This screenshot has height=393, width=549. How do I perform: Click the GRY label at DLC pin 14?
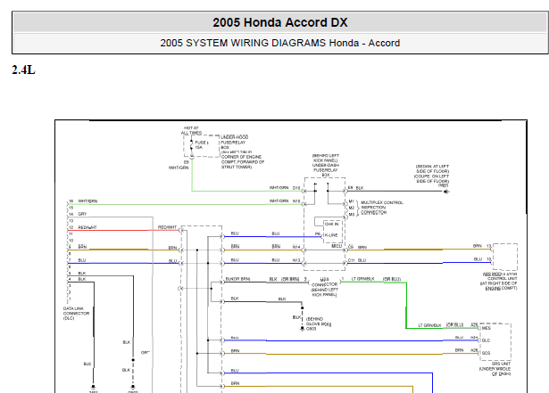click(x=82, y=214)
